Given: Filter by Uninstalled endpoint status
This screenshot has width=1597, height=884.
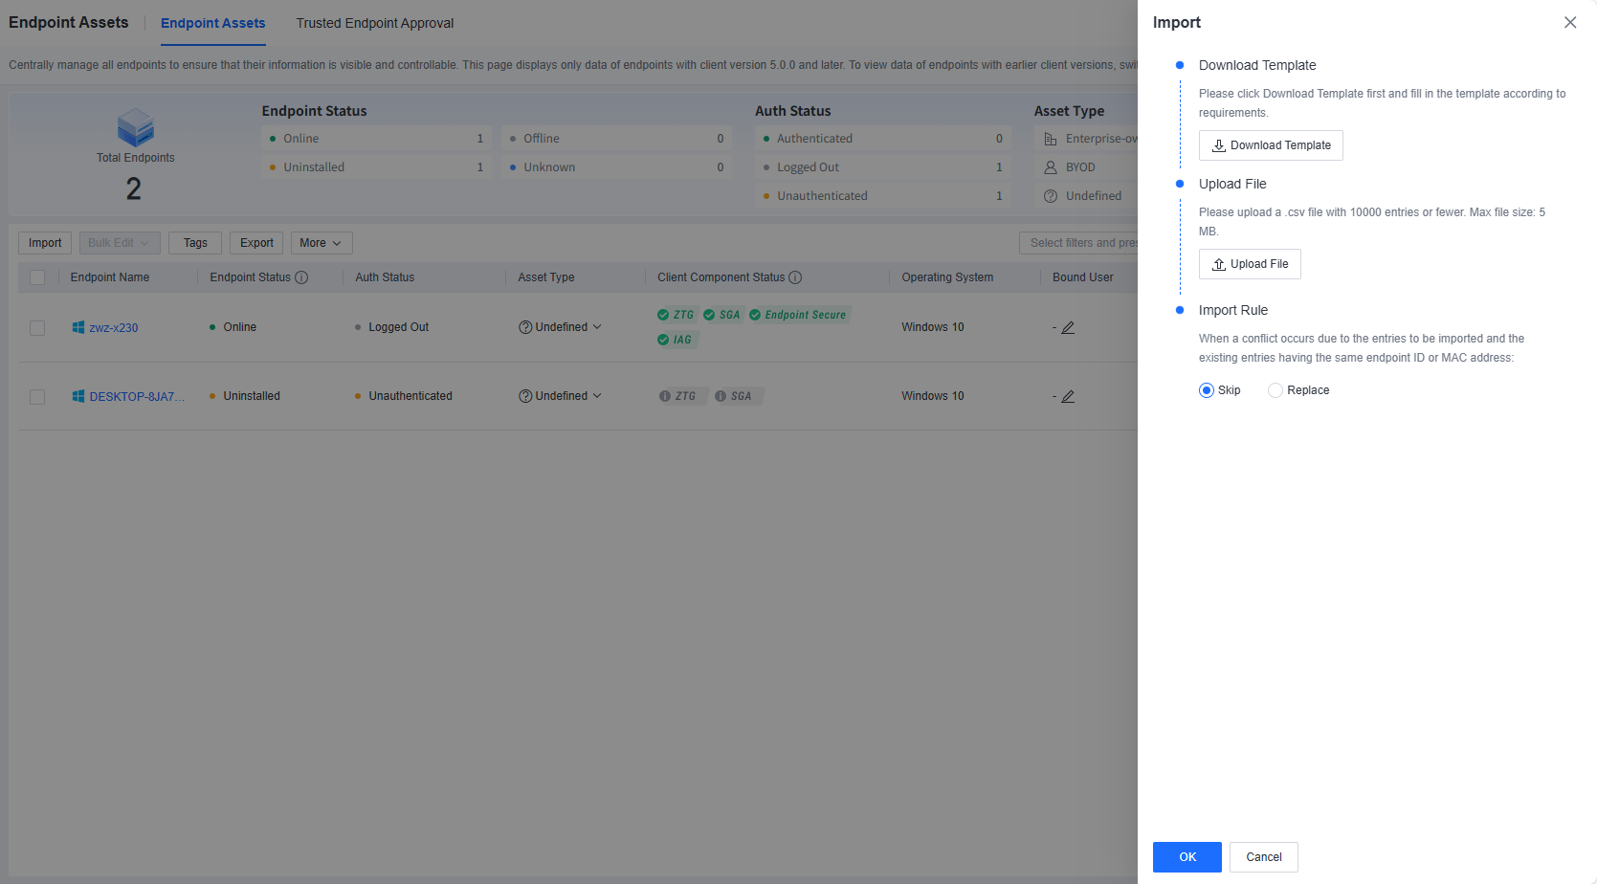Looking at the screenshot, I should 376,167.
